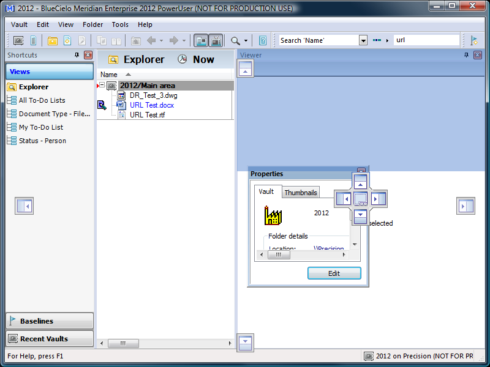Click the yellow factory vault icon
The image size is (490, 367).
(x=273, y=215)
